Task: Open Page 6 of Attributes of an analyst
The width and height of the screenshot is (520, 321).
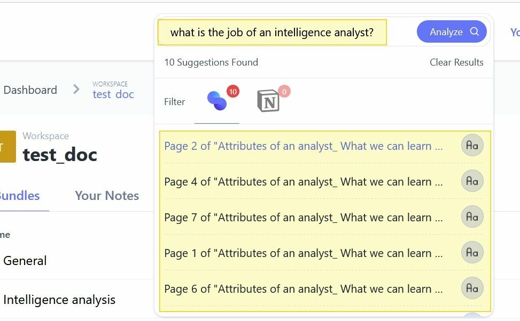Action: (304, 289)
